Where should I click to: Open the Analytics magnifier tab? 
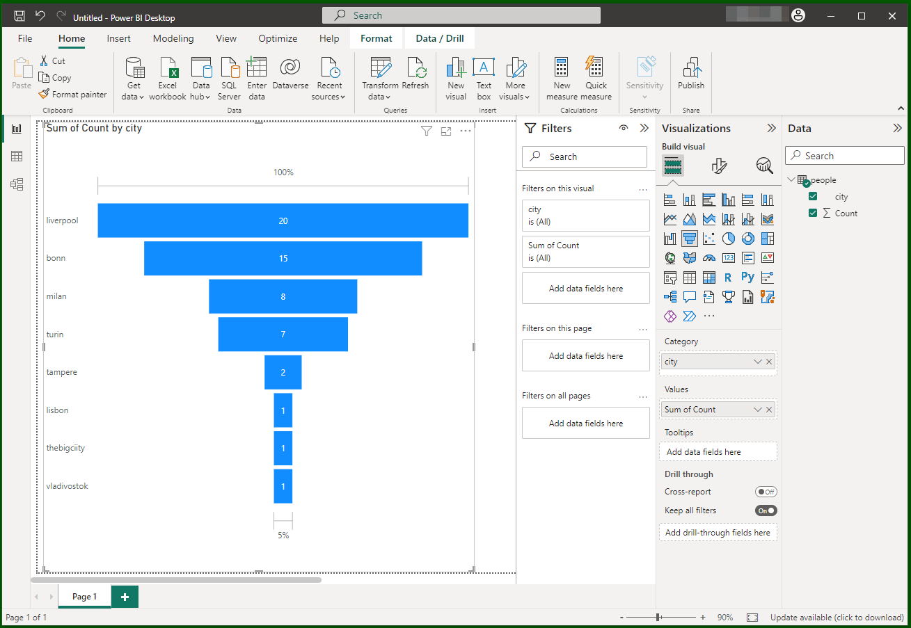(x=765, y=166)
